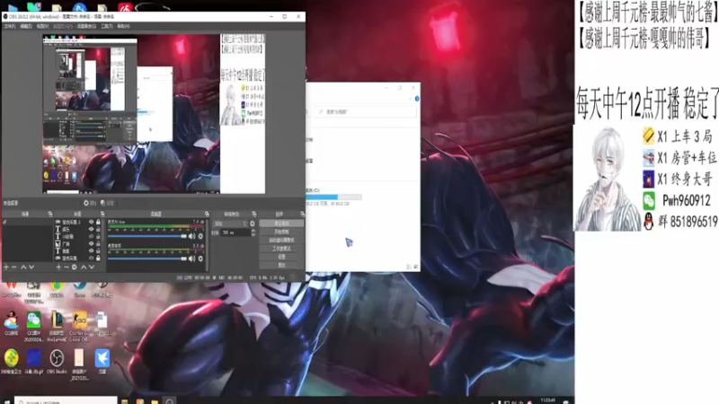Open the scene transition type dropdown

tap(230, 224)
